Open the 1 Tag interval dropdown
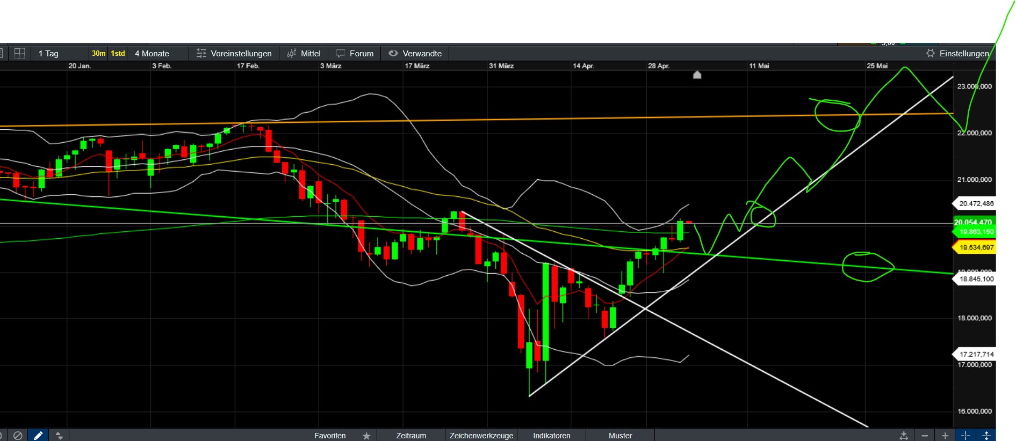The height and width of the screenshot is (441, 1016). pyautogui.click(x=60, y=53)
